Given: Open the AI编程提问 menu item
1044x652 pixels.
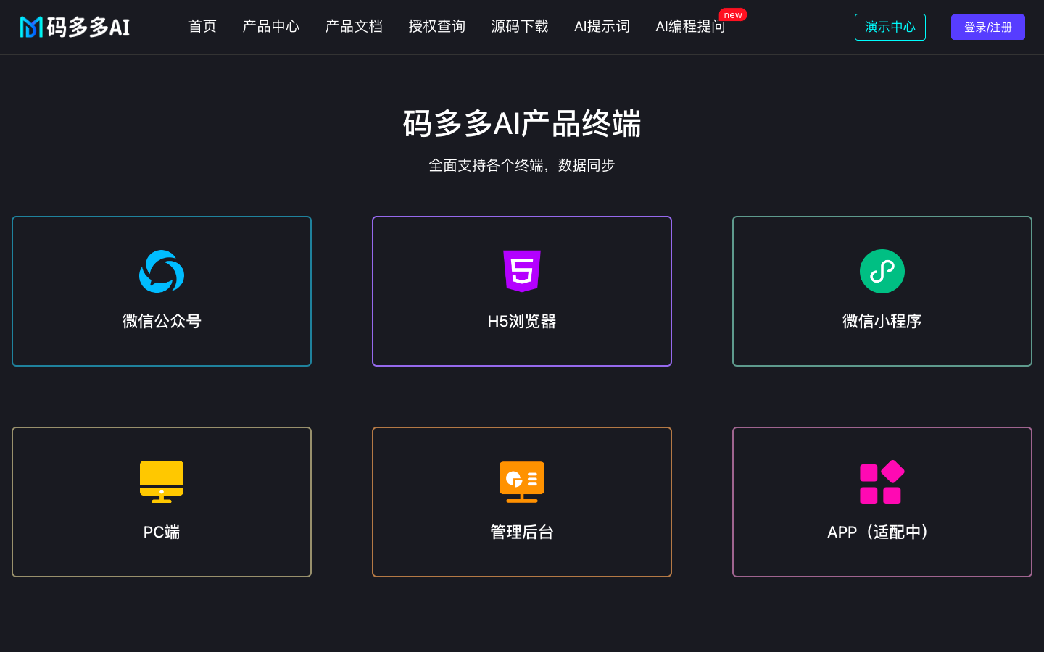Looking at the screenshot, I should (689, 26).
